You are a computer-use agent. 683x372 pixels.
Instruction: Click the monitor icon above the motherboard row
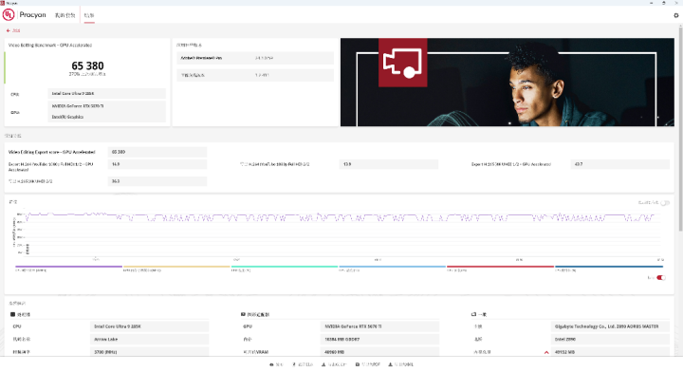[x=473, y=314]
